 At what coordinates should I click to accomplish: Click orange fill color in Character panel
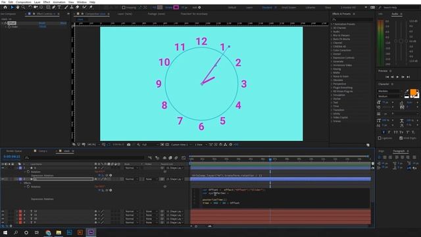click(413, 92)
